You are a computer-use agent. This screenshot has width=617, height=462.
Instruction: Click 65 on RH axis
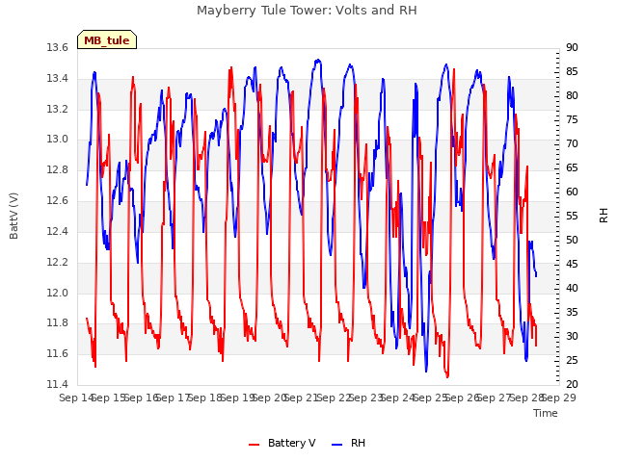point(572,167)
